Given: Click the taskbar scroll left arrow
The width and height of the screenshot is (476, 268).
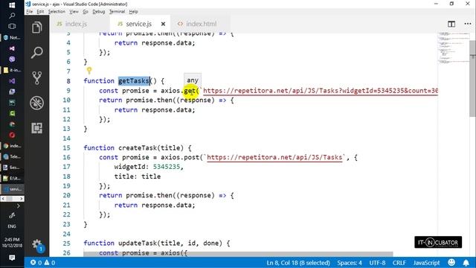Looking at the screenshot, I should [x=3, y=199].
